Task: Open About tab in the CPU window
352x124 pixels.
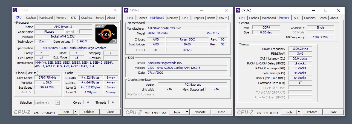Action: 111,18
